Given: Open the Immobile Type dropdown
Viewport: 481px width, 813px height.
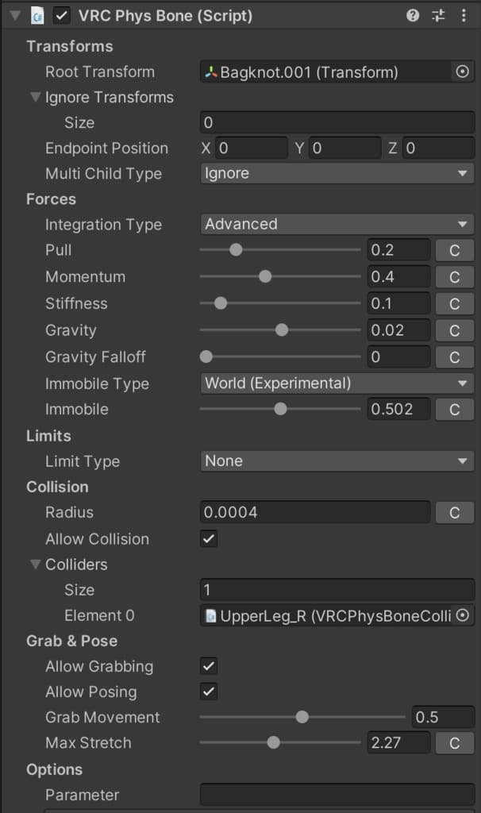Looking at the screenshot, I should (337, 383).
